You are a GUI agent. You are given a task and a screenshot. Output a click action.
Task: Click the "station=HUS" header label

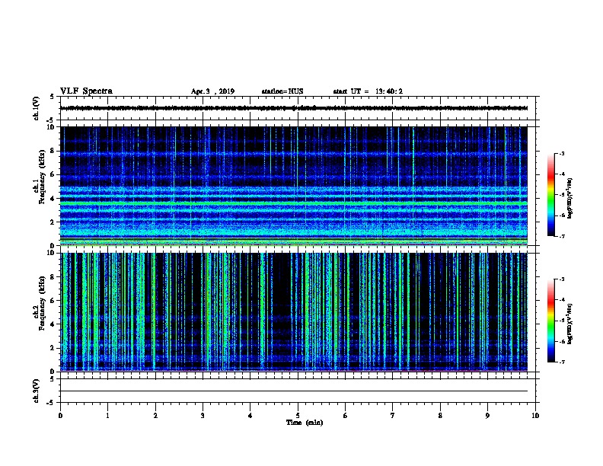click(282, 91)
